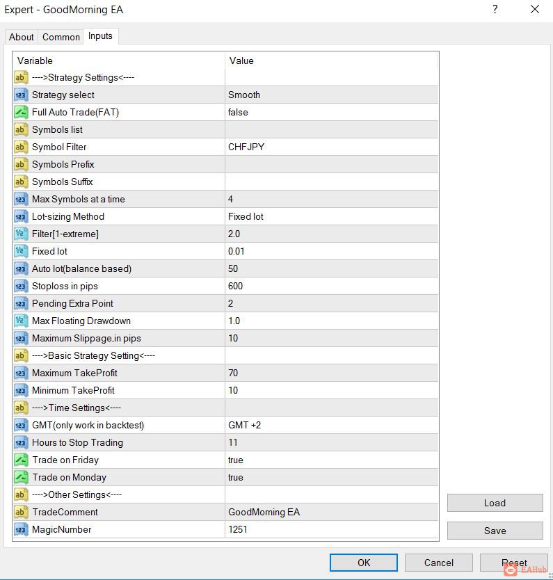Click the double icon beside Fixed lot
Screen dimensions: 553x580
click(x=21, y=251)
